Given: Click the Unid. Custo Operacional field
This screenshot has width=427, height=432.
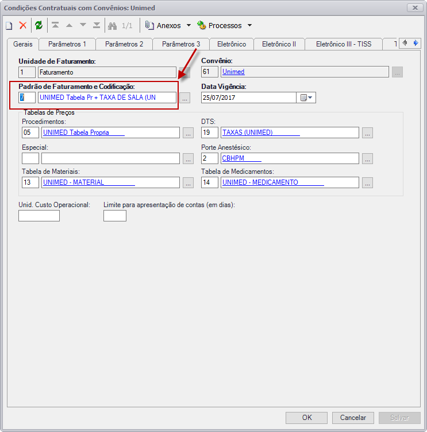Looking at the screenshot, I should coord(39,216).
